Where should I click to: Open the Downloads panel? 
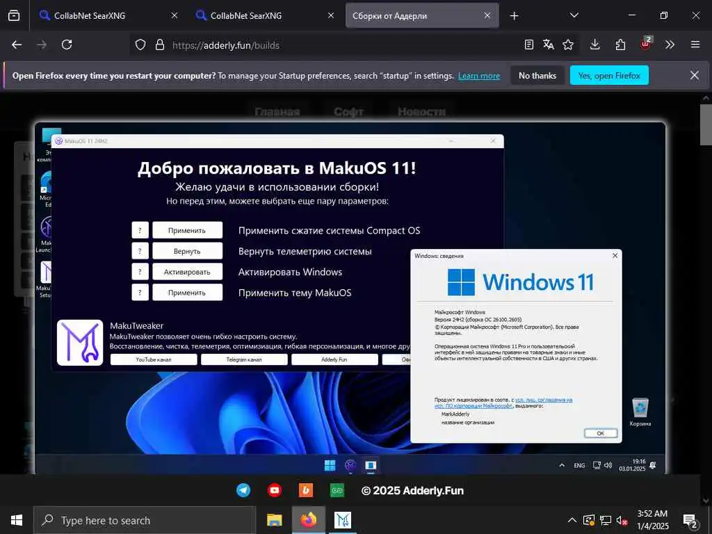595,44
